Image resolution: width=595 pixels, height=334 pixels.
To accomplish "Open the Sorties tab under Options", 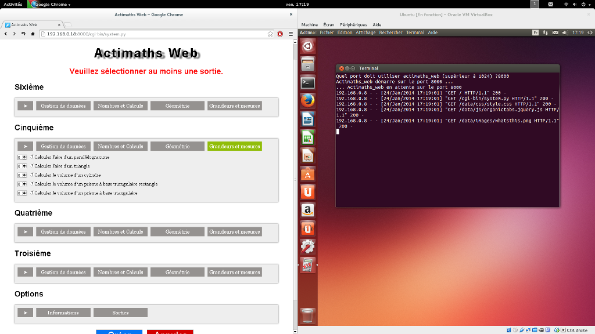I will (120, 313).
